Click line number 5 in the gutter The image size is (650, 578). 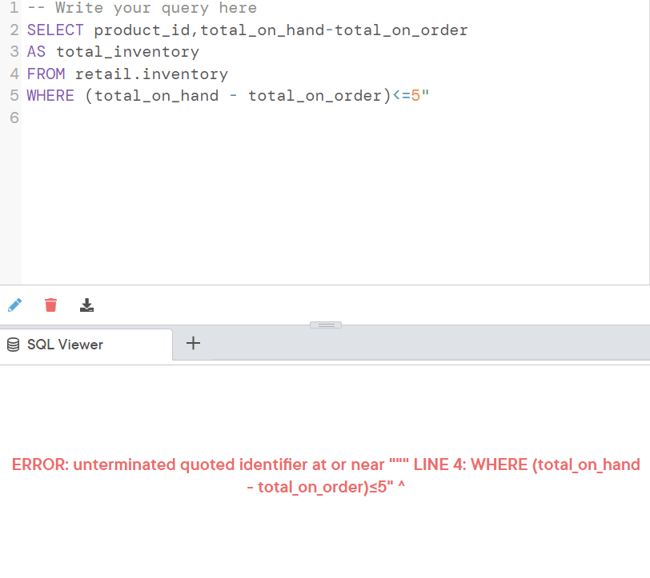click(x=13, y=95)
